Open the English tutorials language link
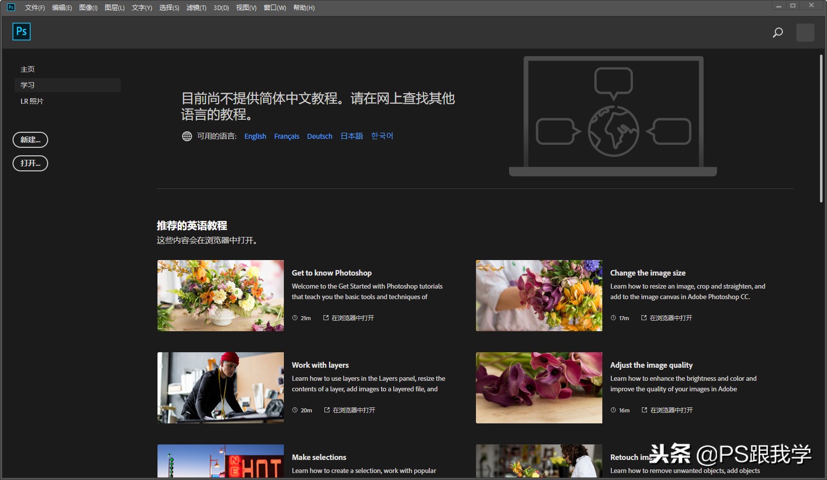This screenshot has height=480, width=827. pyautogui.click(x=255, y=136)
